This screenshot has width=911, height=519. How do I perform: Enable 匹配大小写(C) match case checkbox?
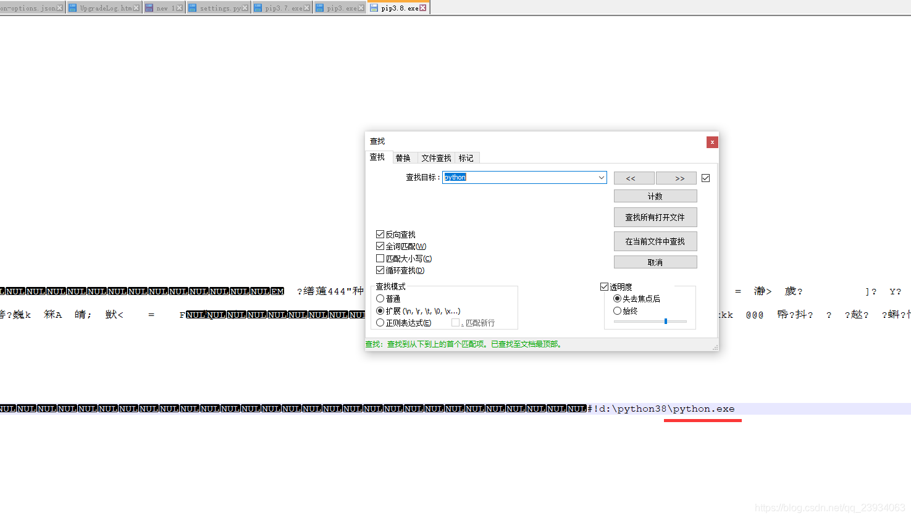(x=380, y=259)
